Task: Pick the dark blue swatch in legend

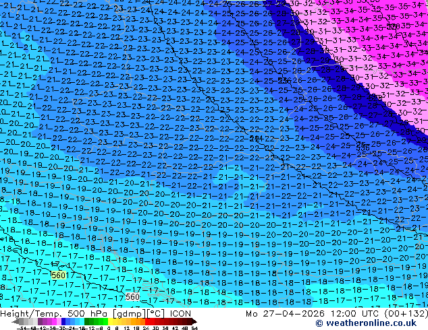Action: (63, 321)
